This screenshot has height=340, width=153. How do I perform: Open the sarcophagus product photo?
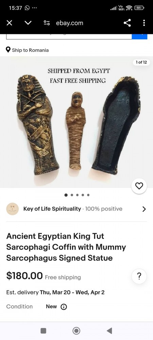(76, 122)
